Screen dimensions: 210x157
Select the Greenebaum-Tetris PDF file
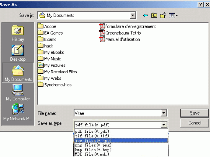(120, 33)
